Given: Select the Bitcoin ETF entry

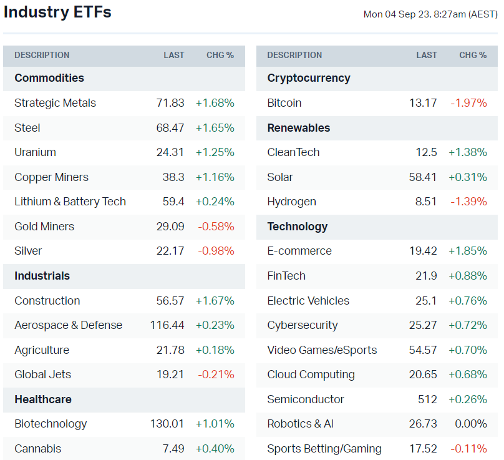Looking at the screenshot, I should (284, 103).
